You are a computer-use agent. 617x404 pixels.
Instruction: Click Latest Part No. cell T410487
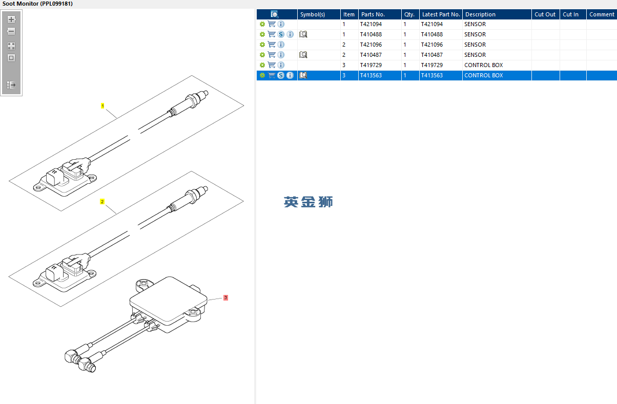coord(441,55)
